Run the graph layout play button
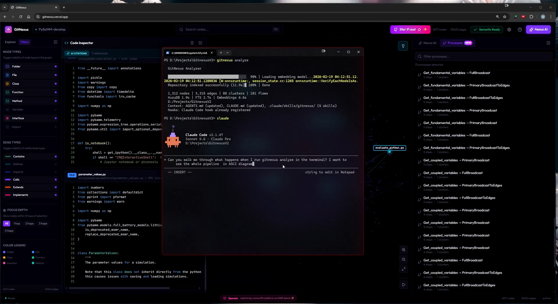The height and width of the screenshot is (304, 558). tap(404, 285)
